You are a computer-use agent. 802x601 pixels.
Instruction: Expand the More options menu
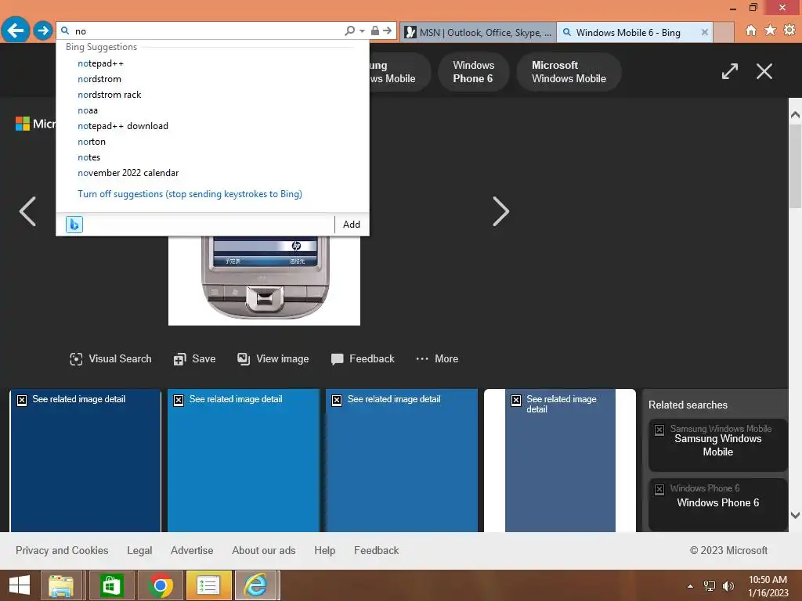pyautogui.click(x=437, y=358)
